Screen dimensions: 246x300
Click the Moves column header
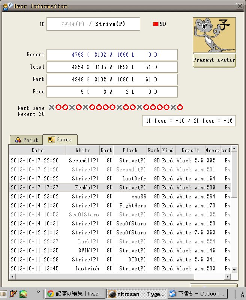pos(213,150)
